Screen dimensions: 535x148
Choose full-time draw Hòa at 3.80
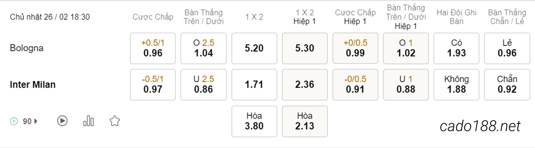254,121
